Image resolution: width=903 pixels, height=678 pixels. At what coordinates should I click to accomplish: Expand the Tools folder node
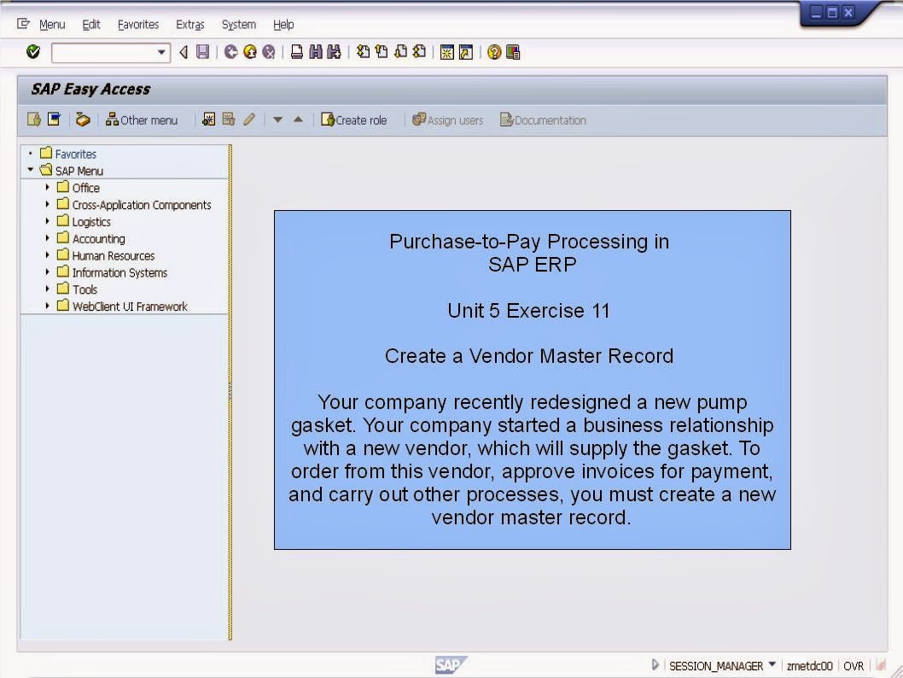pos(47,289)
